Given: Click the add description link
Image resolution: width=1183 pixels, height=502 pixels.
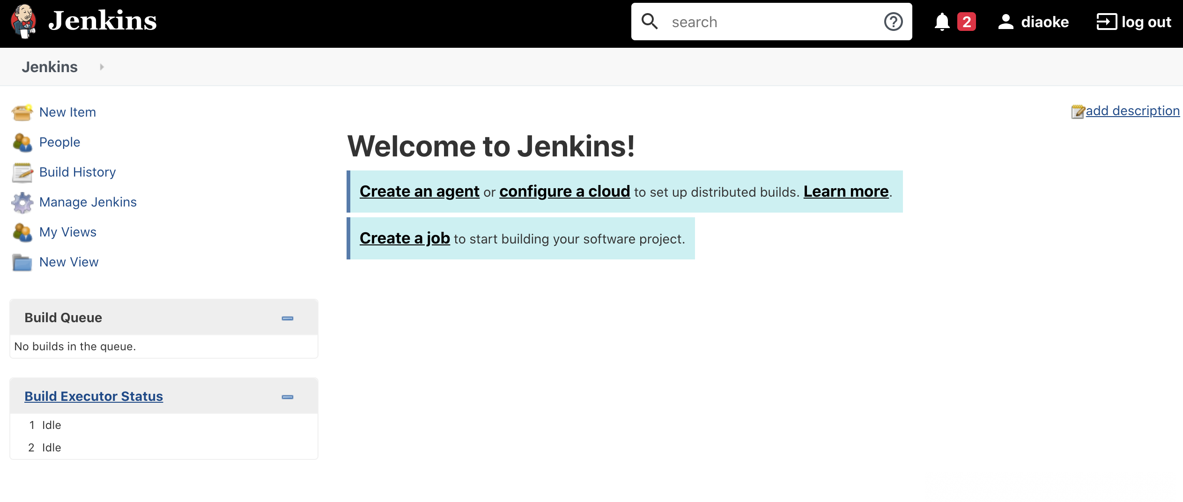Looking at the screenshot, I should tap(1132, 111).
